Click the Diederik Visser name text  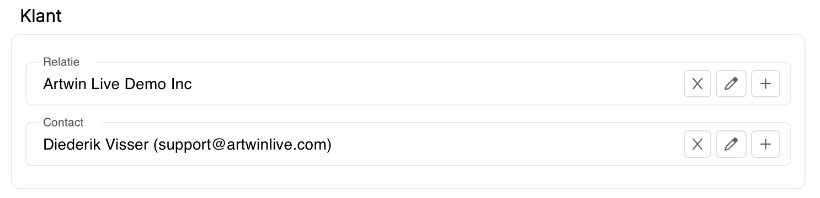pyautogui.click(x=96, y=145)
